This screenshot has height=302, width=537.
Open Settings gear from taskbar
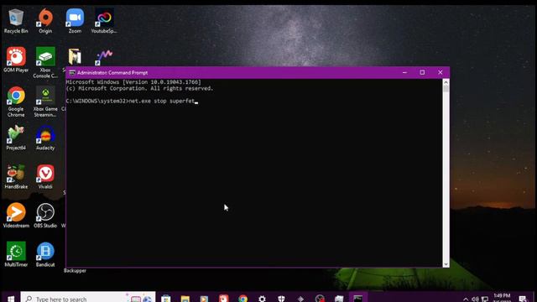point(262,299)
